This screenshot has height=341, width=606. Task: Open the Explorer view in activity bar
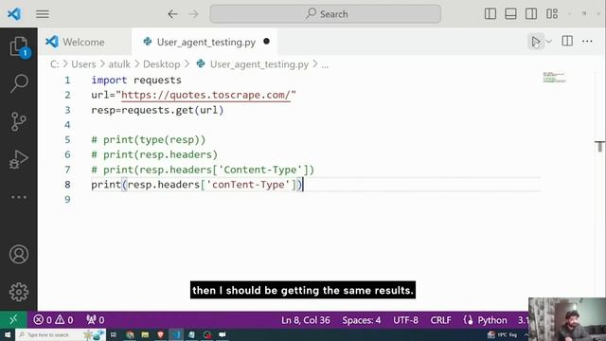pos(19,46)
